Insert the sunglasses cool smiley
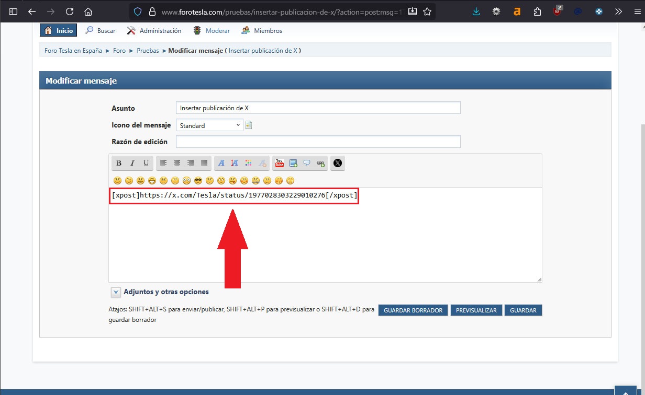This screenshot has height=395, width=645. pos(198,181)
